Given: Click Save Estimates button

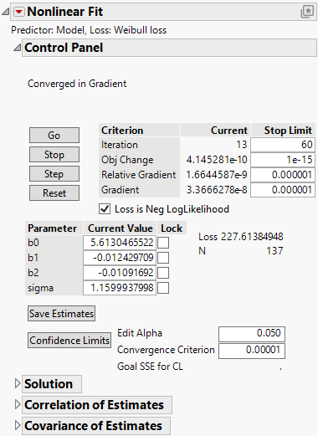Looking at the screenshot, I should click(x=61, y=314).
